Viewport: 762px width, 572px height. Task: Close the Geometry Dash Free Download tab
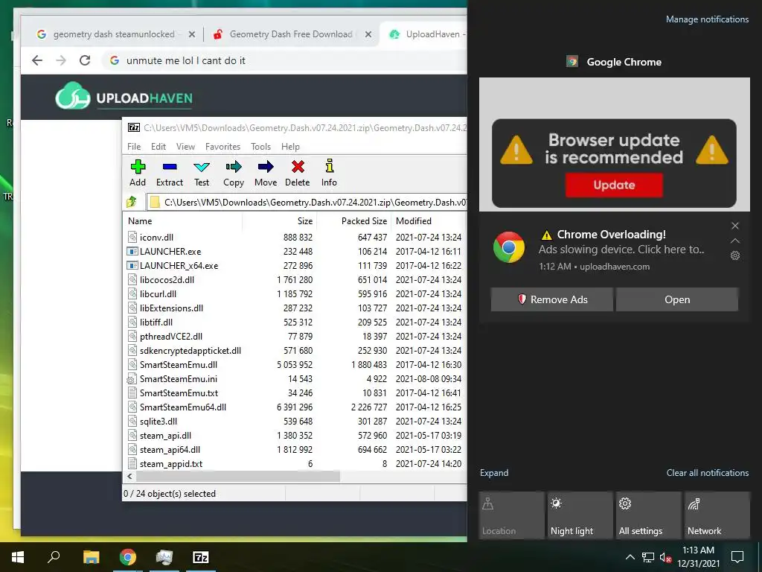pyautogui.click(x=368, y=34)
